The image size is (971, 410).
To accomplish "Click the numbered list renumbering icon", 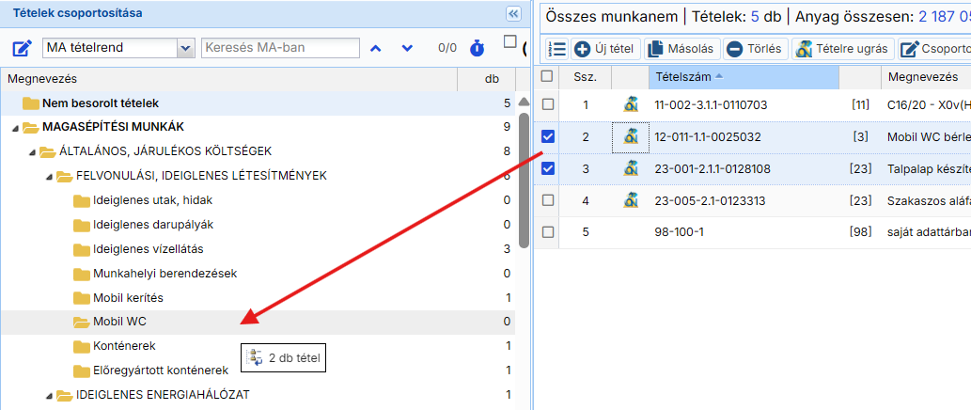I will [x=556, y=49].
